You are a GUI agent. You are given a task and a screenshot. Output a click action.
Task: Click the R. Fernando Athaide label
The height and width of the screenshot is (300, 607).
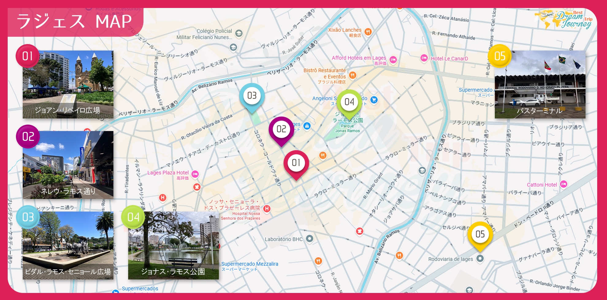(x=454, y=35)
